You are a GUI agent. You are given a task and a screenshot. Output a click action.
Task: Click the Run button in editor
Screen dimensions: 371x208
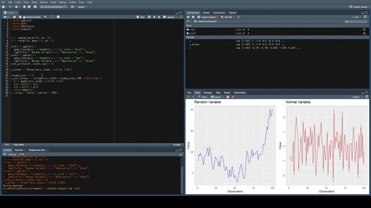tap(141, 17)
